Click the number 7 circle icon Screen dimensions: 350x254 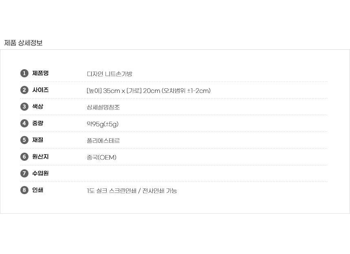pos(24,173)
